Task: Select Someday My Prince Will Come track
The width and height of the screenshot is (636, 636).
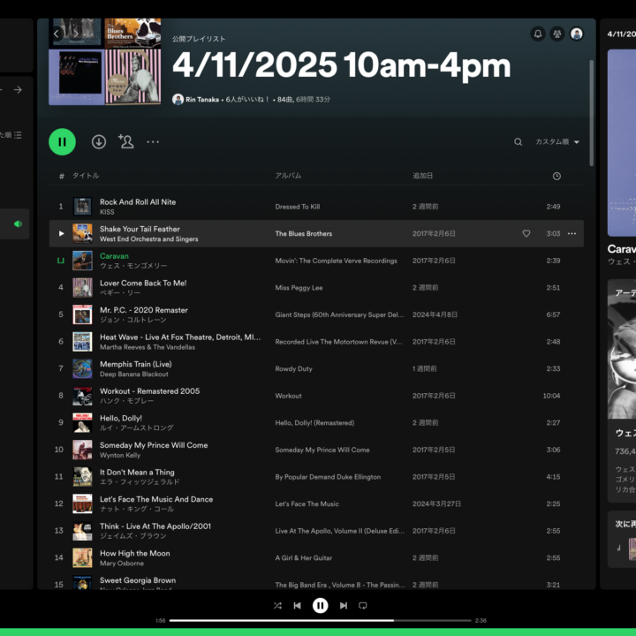Action: coord(154,445)
